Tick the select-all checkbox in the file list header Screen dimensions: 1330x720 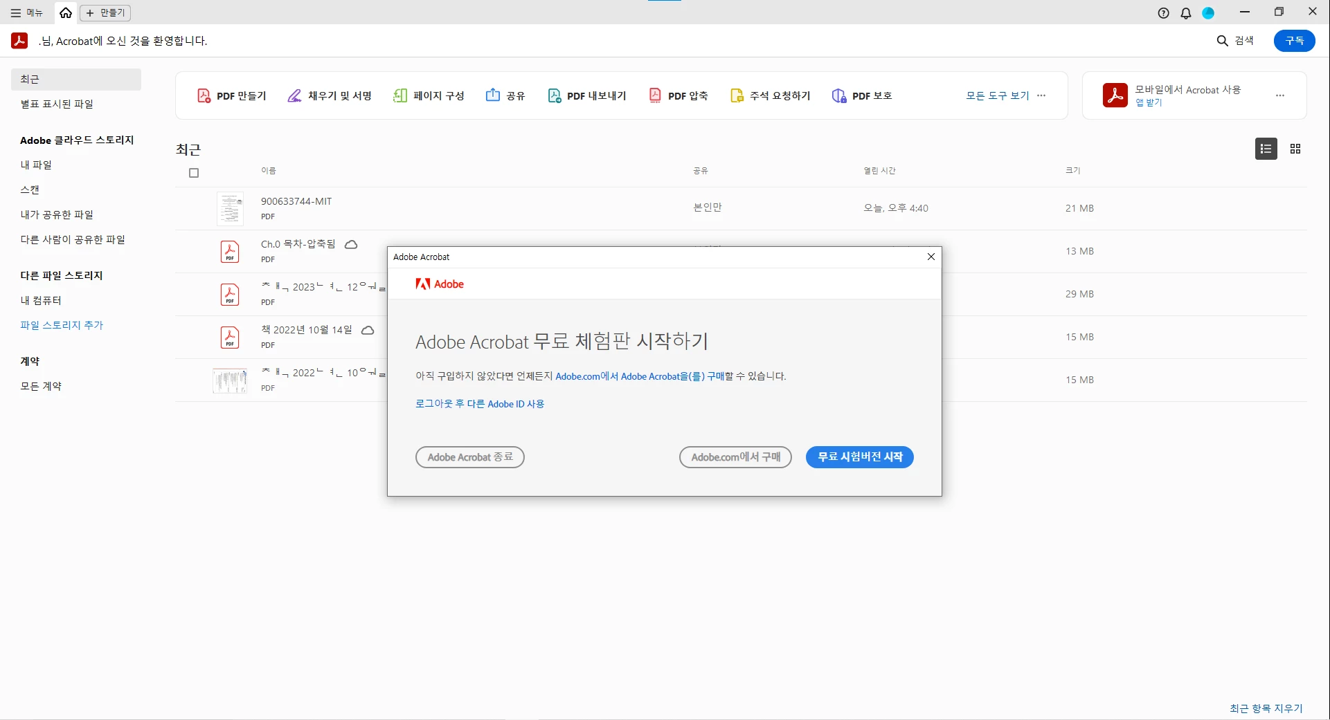194,173
